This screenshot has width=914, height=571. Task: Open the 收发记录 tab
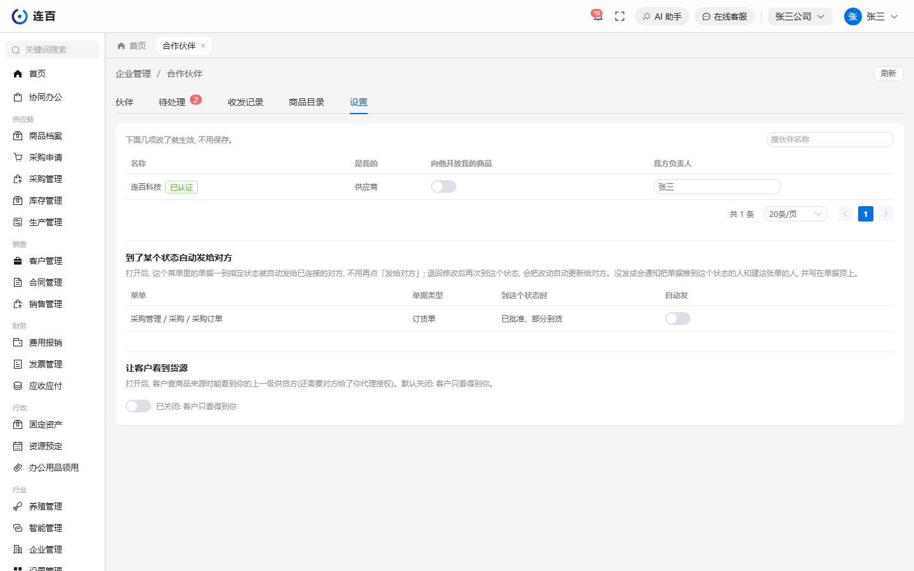pyautogui.click(x=246, y=102)
